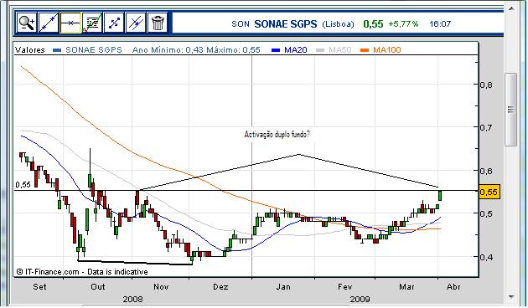Click the Activação duplo fundo? annotation
Screen dimensions: 528x308
click(277, 135)
